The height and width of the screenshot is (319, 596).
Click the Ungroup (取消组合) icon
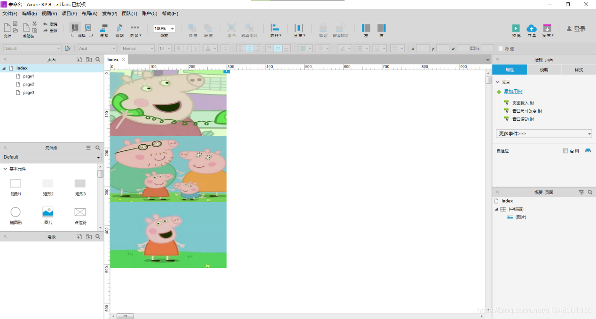click(x=249, y=28)
